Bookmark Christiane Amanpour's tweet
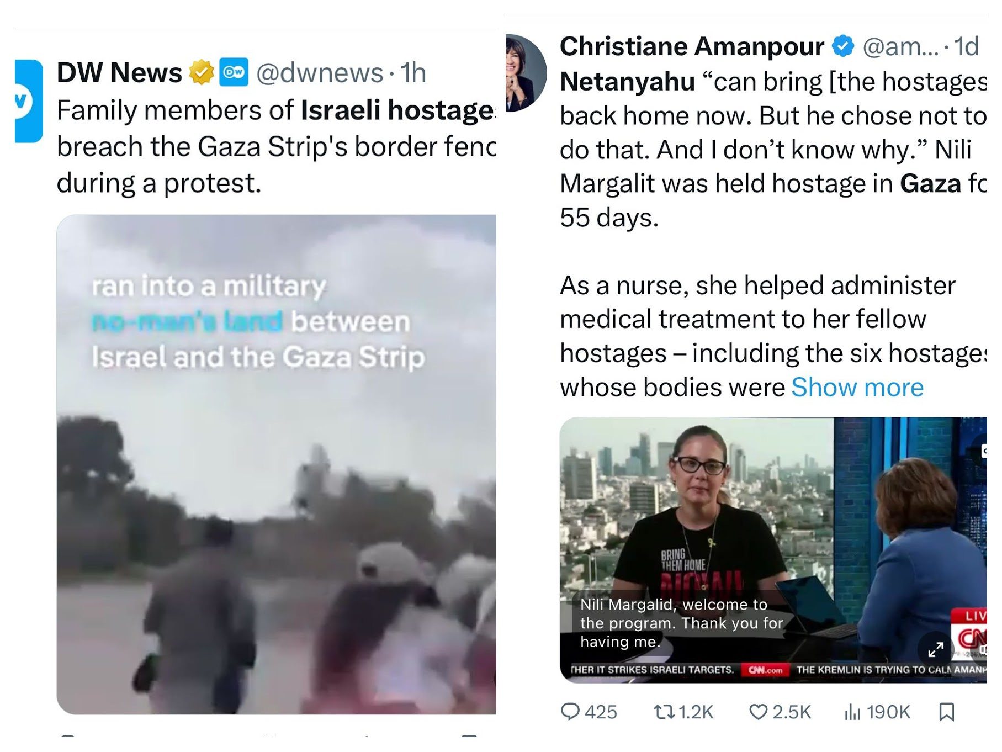1002x752 pixels. (x=946, y=712)
